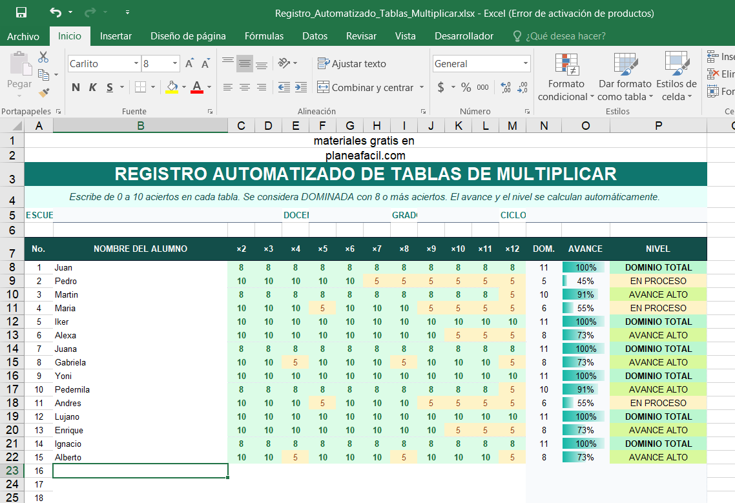Apply yellow fill color bucket
Screen dimensions: 735x503
172,87
